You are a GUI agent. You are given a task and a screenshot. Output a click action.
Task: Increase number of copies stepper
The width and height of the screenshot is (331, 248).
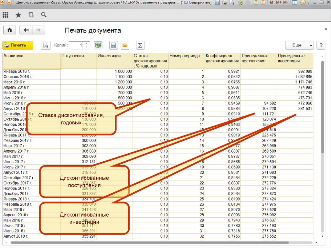(86, 44)
